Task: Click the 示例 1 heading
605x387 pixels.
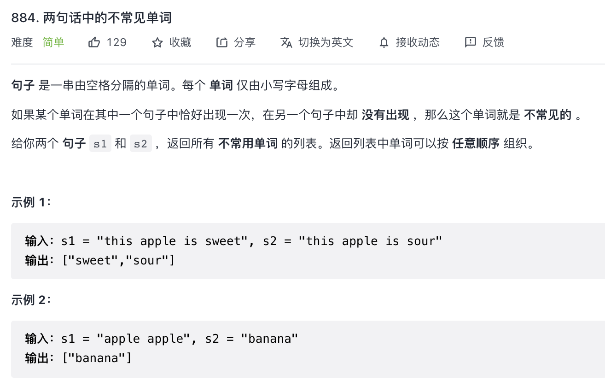Action: [31, 202]
